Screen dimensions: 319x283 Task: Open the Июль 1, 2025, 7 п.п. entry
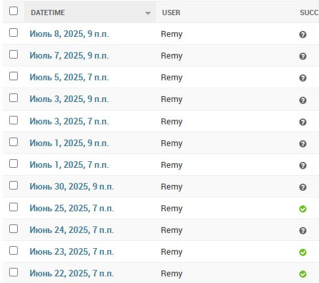click(69, 165)
